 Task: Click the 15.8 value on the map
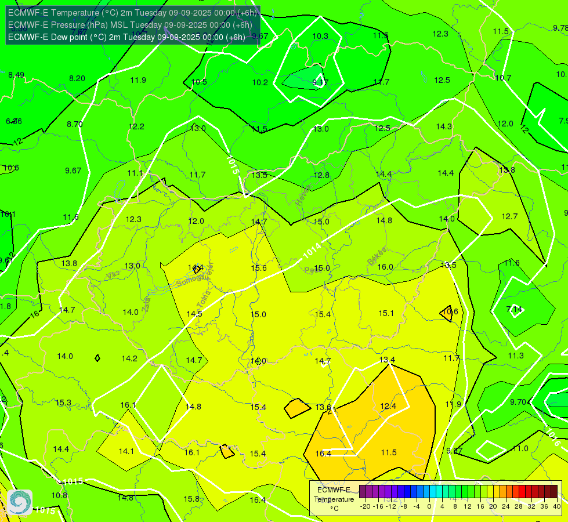point(191,499)
